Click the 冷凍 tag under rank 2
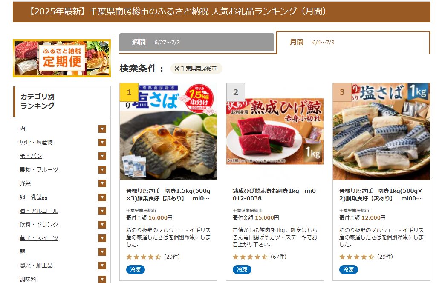The width and height of the screenshot is (442, 283). tap(242, 269)
